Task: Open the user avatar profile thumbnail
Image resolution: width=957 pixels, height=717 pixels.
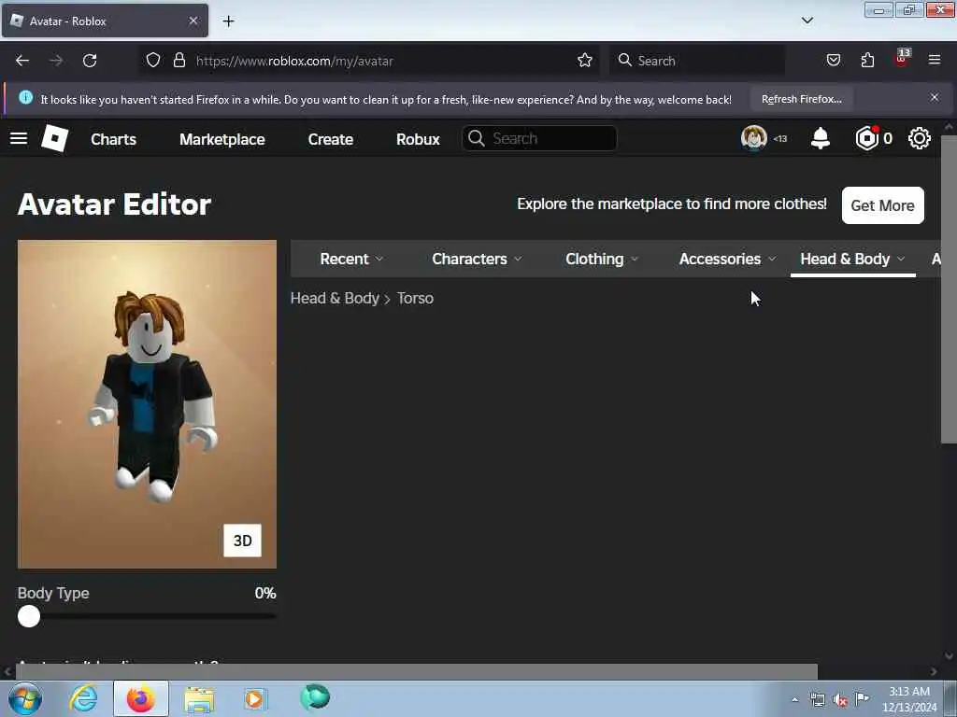Action: [x=754, y=138]
